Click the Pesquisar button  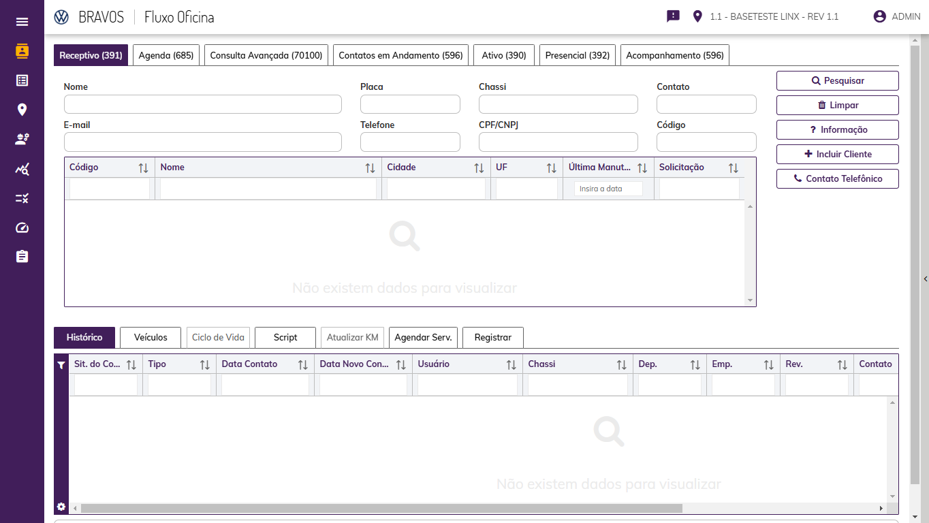[837, 80]
